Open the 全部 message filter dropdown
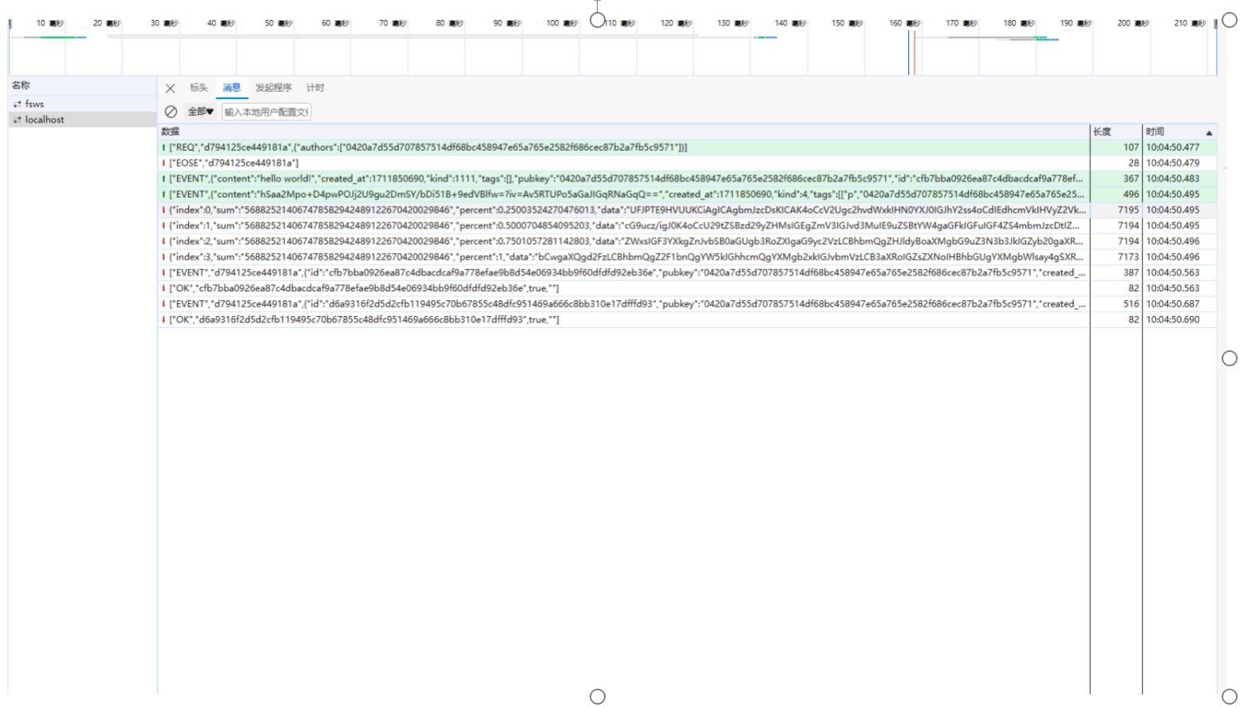 click(200, 112)
